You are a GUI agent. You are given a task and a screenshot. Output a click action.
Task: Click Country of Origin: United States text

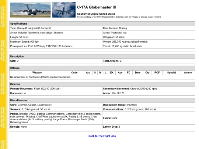96,14
